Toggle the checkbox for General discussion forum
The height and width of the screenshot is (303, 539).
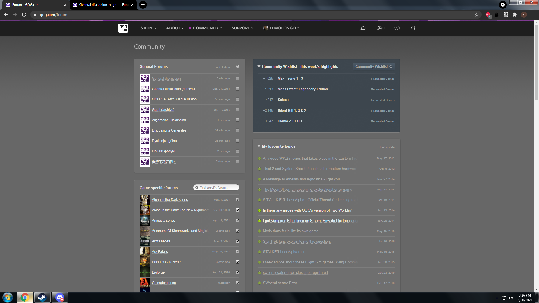[237, 79]
